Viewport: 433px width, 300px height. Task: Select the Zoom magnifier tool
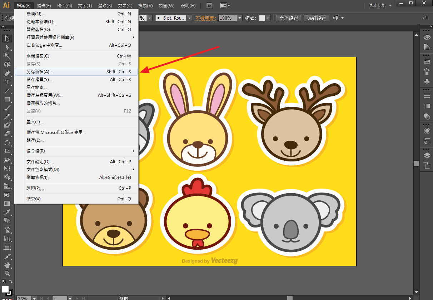click(x=7, y=273)
